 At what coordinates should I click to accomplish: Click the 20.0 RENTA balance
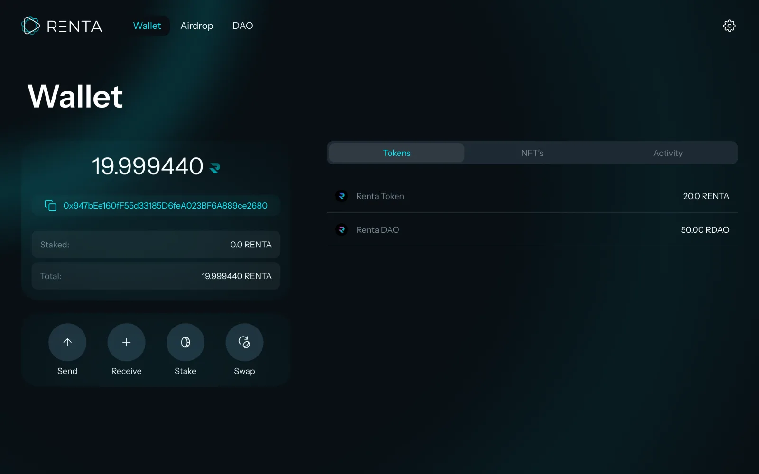[706, 196]
